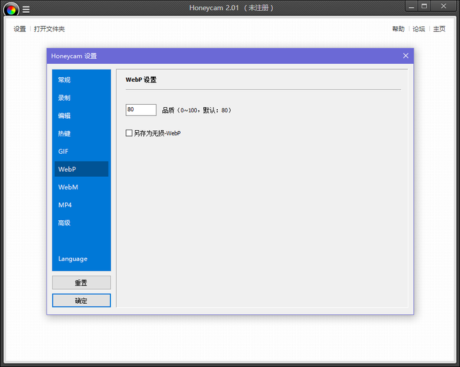Go to the GIF settings tab
The height and width of the screenshot is (367, 460).
pos(82,151)
